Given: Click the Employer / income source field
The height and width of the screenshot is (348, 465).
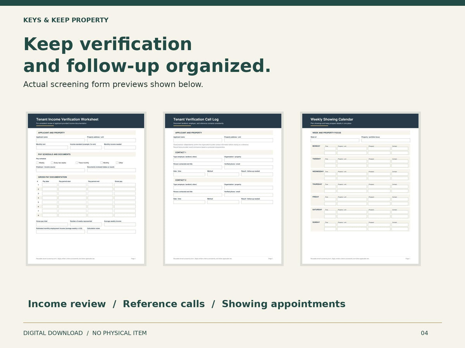Looking at the screenshot, I should pos(60,170).
